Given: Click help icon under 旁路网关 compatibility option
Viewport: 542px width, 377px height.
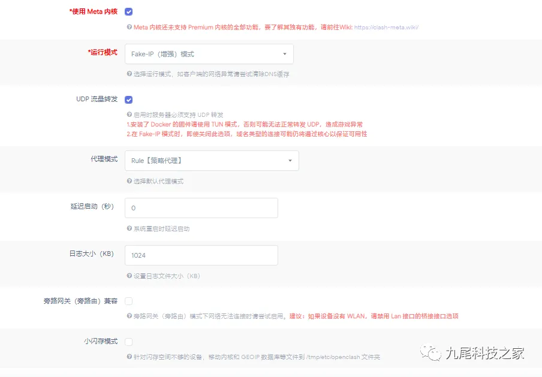Looking at the screenshot, I should [129, 316].
